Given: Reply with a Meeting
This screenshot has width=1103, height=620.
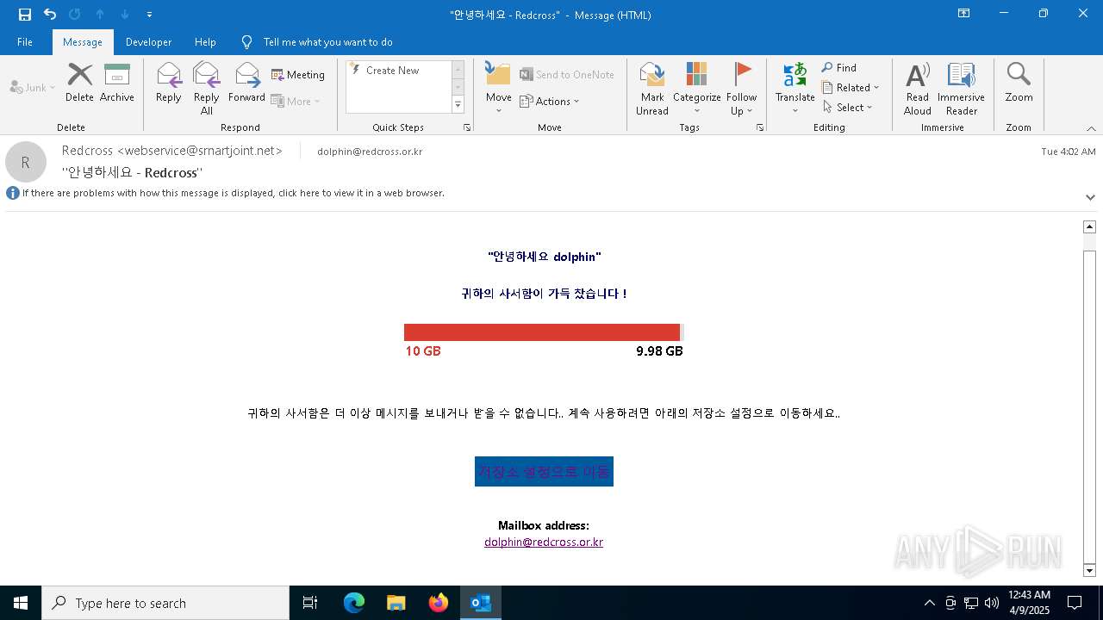Looking at the screenshot, I should (298, 75).
